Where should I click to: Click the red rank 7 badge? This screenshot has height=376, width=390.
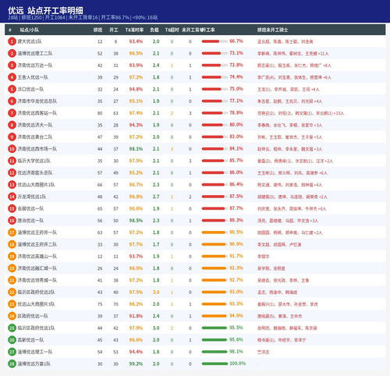pos(12,113)
